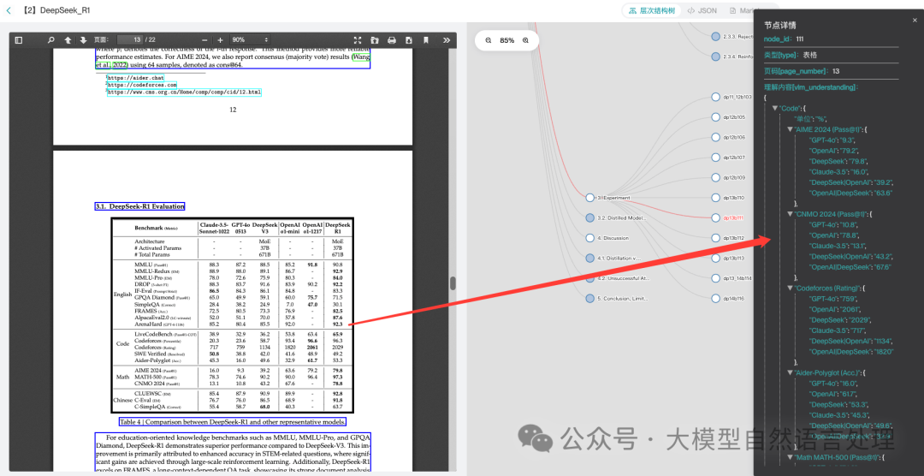The width and height of the screenshot is (924, 476).
Task: Click the PDF page number field
Action: (x=130, y=40)
